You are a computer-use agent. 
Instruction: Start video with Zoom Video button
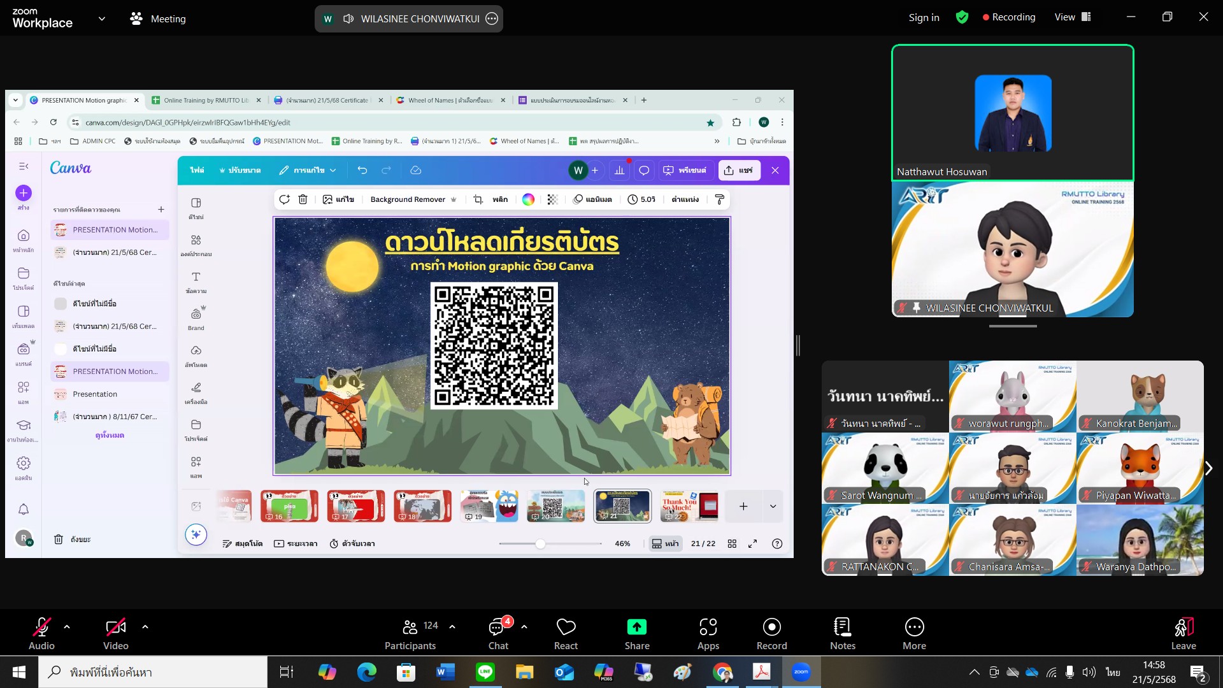115,633
